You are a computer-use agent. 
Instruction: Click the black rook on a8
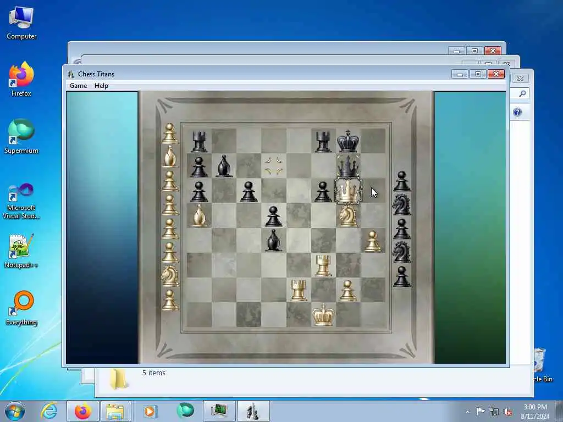[199, 141]
